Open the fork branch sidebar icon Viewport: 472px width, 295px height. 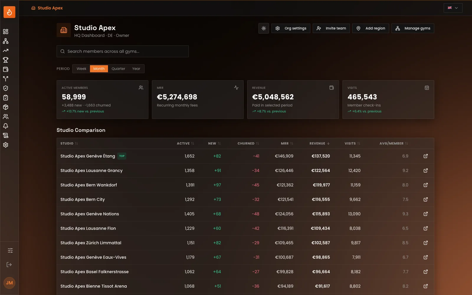(x=6, y=79)
